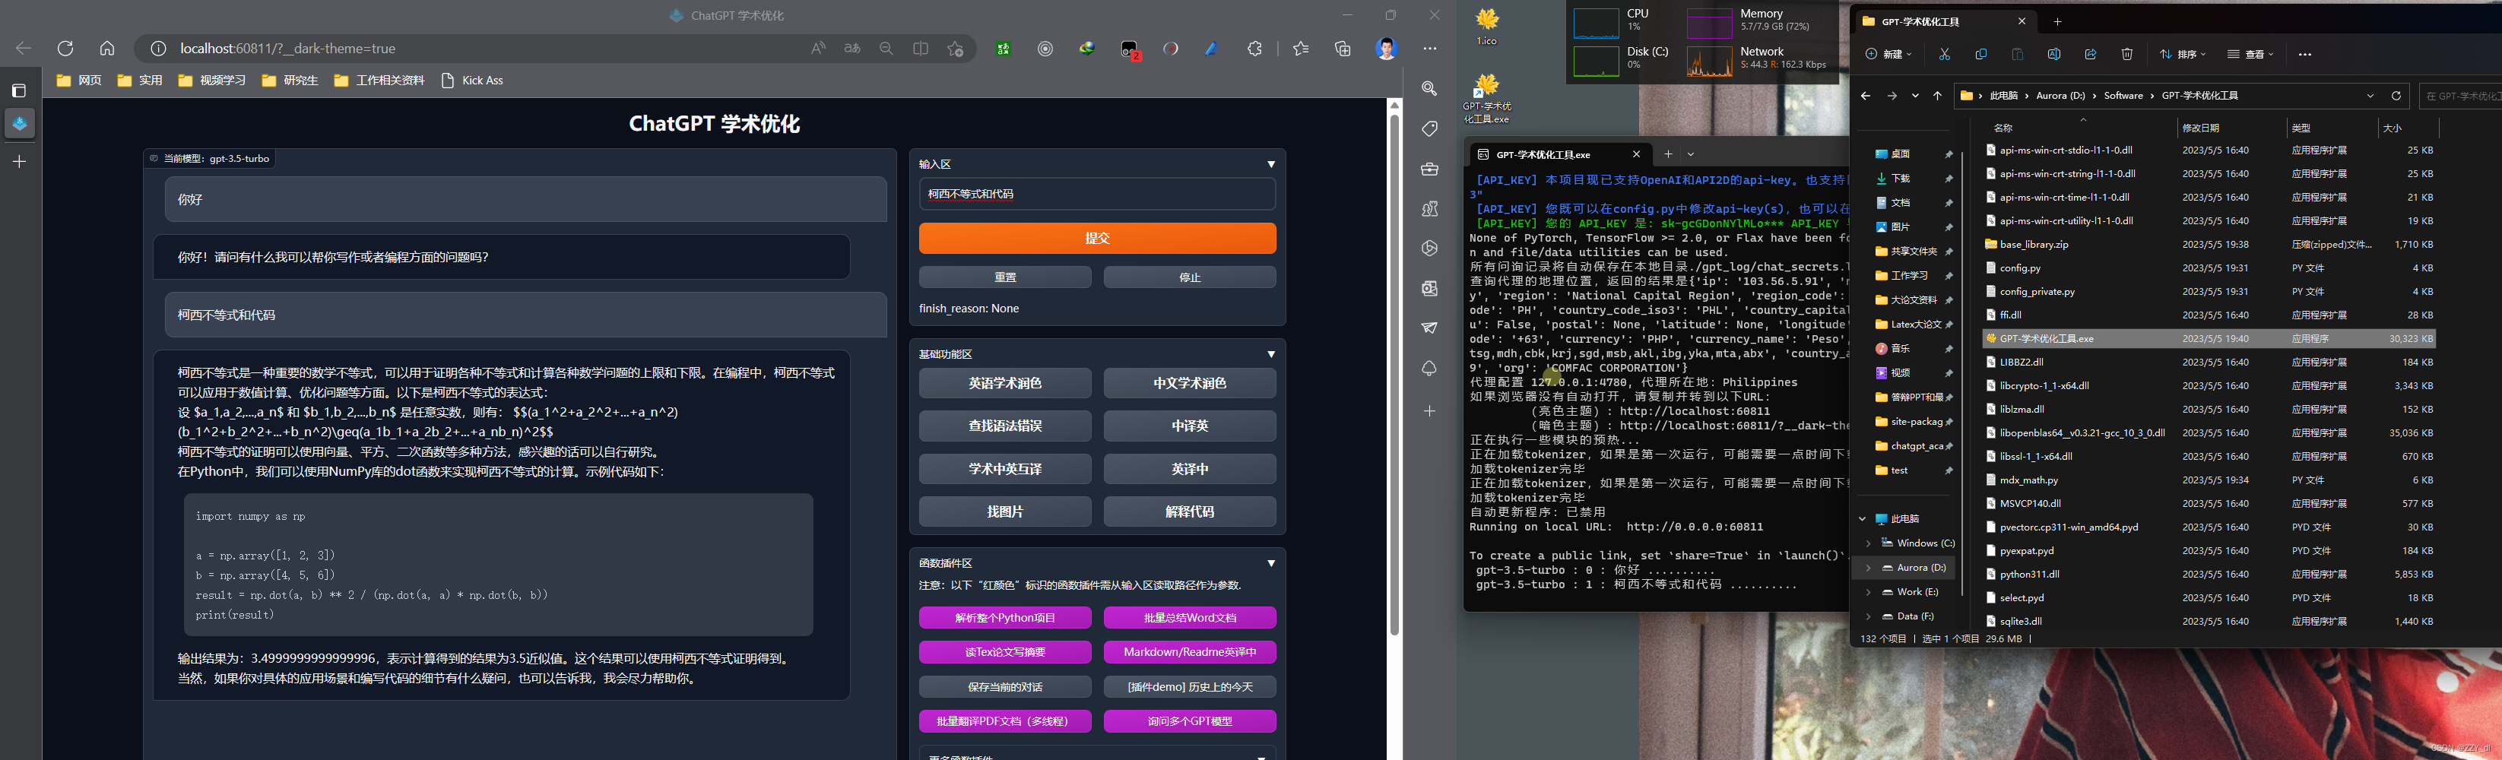Viewport: 2502px width, 760px height.
Task: Click the 停止 button
Action: 1189,277
